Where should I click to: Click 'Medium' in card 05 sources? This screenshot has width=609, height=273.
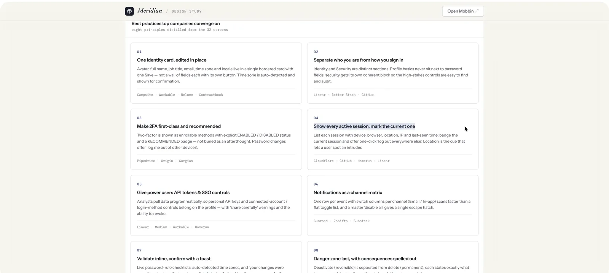pyautogui.click(x=161, y=227)
